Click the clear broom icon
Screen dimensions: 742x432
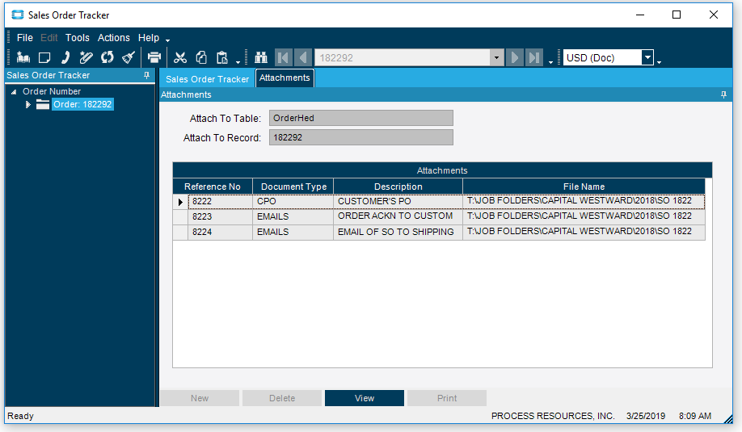click(129, 57)
